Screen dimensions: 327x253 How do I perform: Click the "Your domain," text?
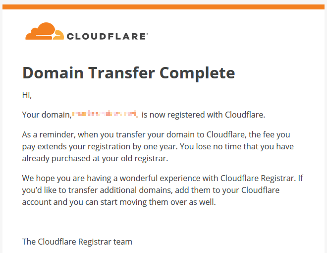point(47,115)
